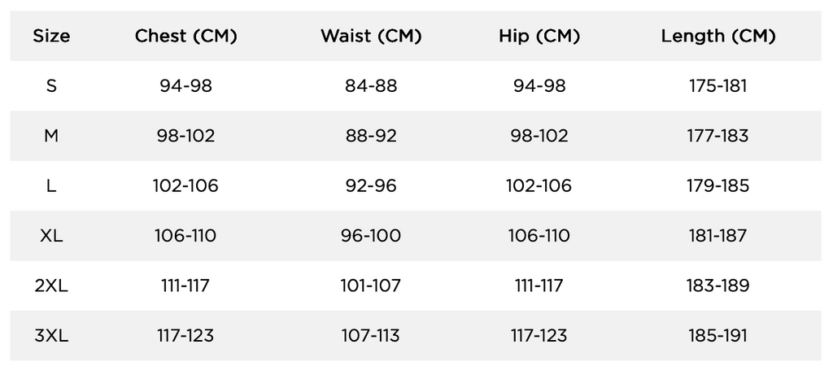
Task: Click the Hip (CM) column header
Action: click(539, 36)
